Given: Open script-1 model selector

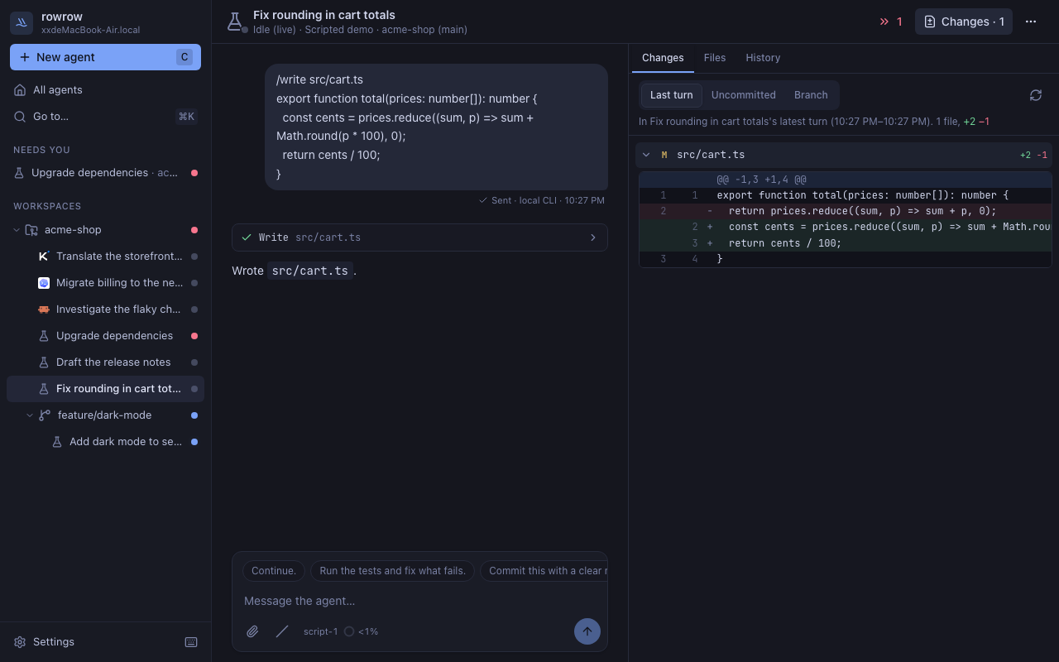Looking at the screenshot, I should click(321, 631).
